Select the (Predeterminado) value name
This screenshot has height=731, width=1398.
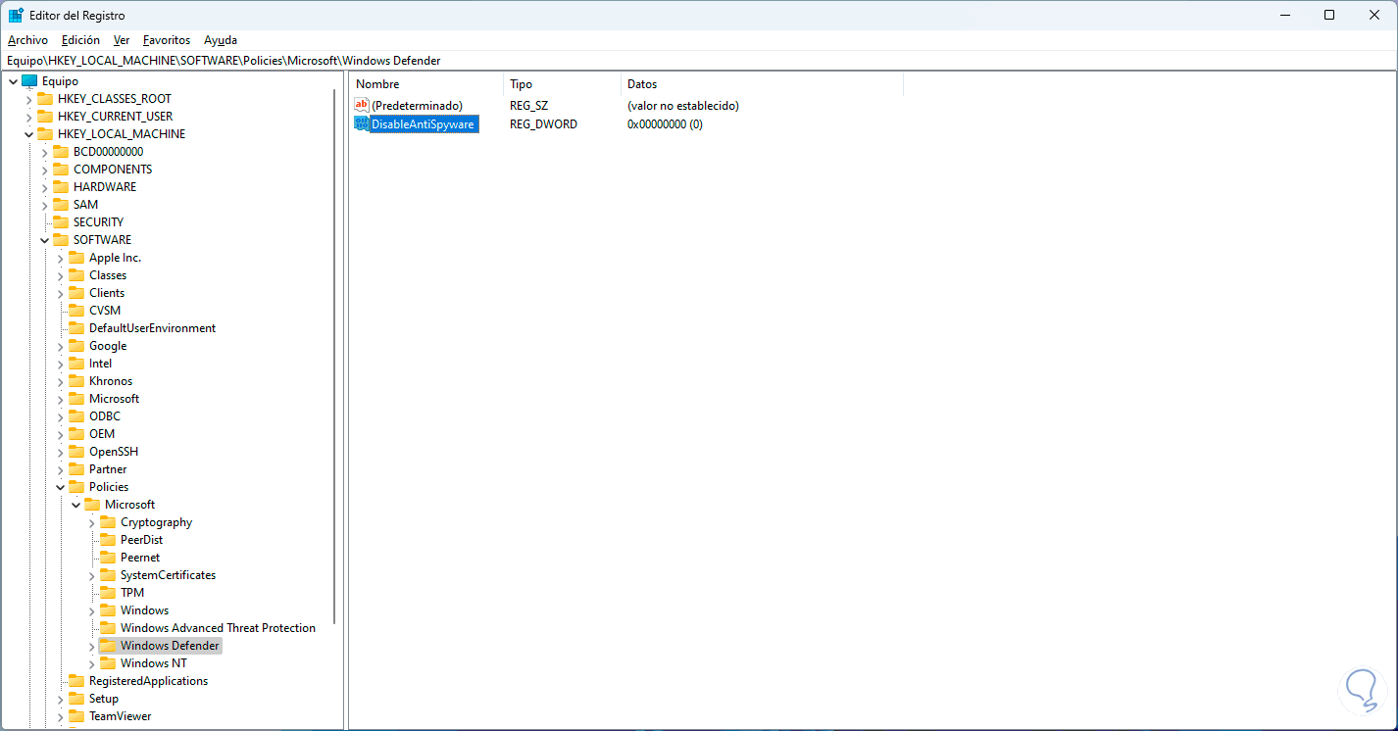(x=417, y=105)
